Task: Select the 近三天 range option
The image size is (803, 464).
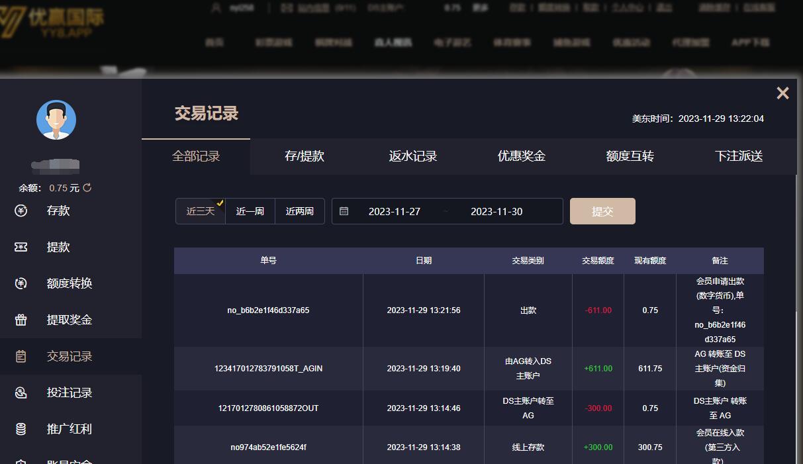Action: point(201,211)
